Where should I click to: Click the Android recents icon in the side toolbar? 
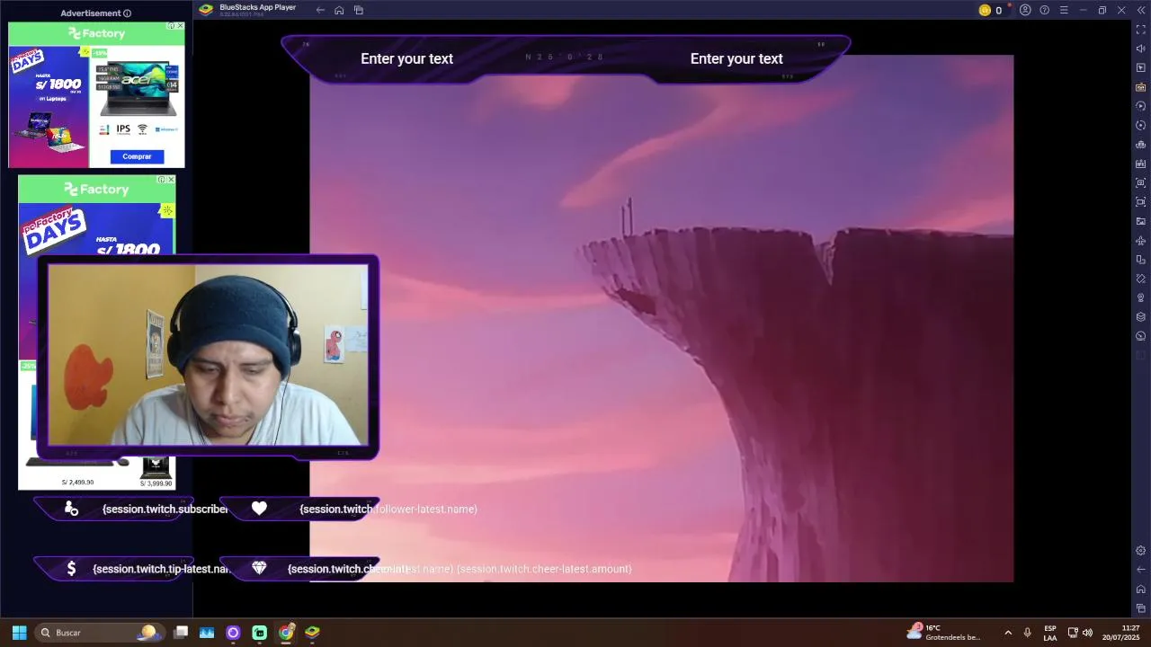tap(1141, 608)
